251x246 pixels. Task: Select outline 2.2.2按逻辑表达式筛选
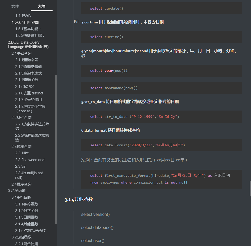[32, 138]
